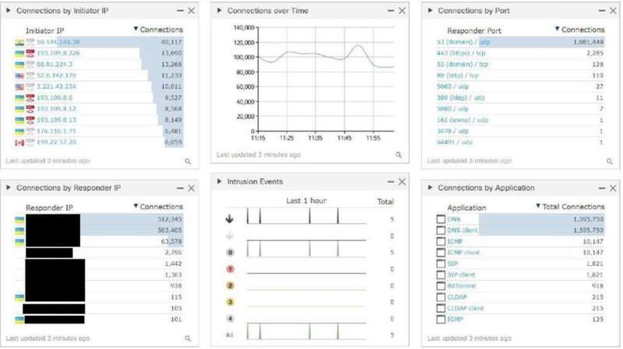
Task: Check the DNS application checkbox
Action: coord(441,219)
